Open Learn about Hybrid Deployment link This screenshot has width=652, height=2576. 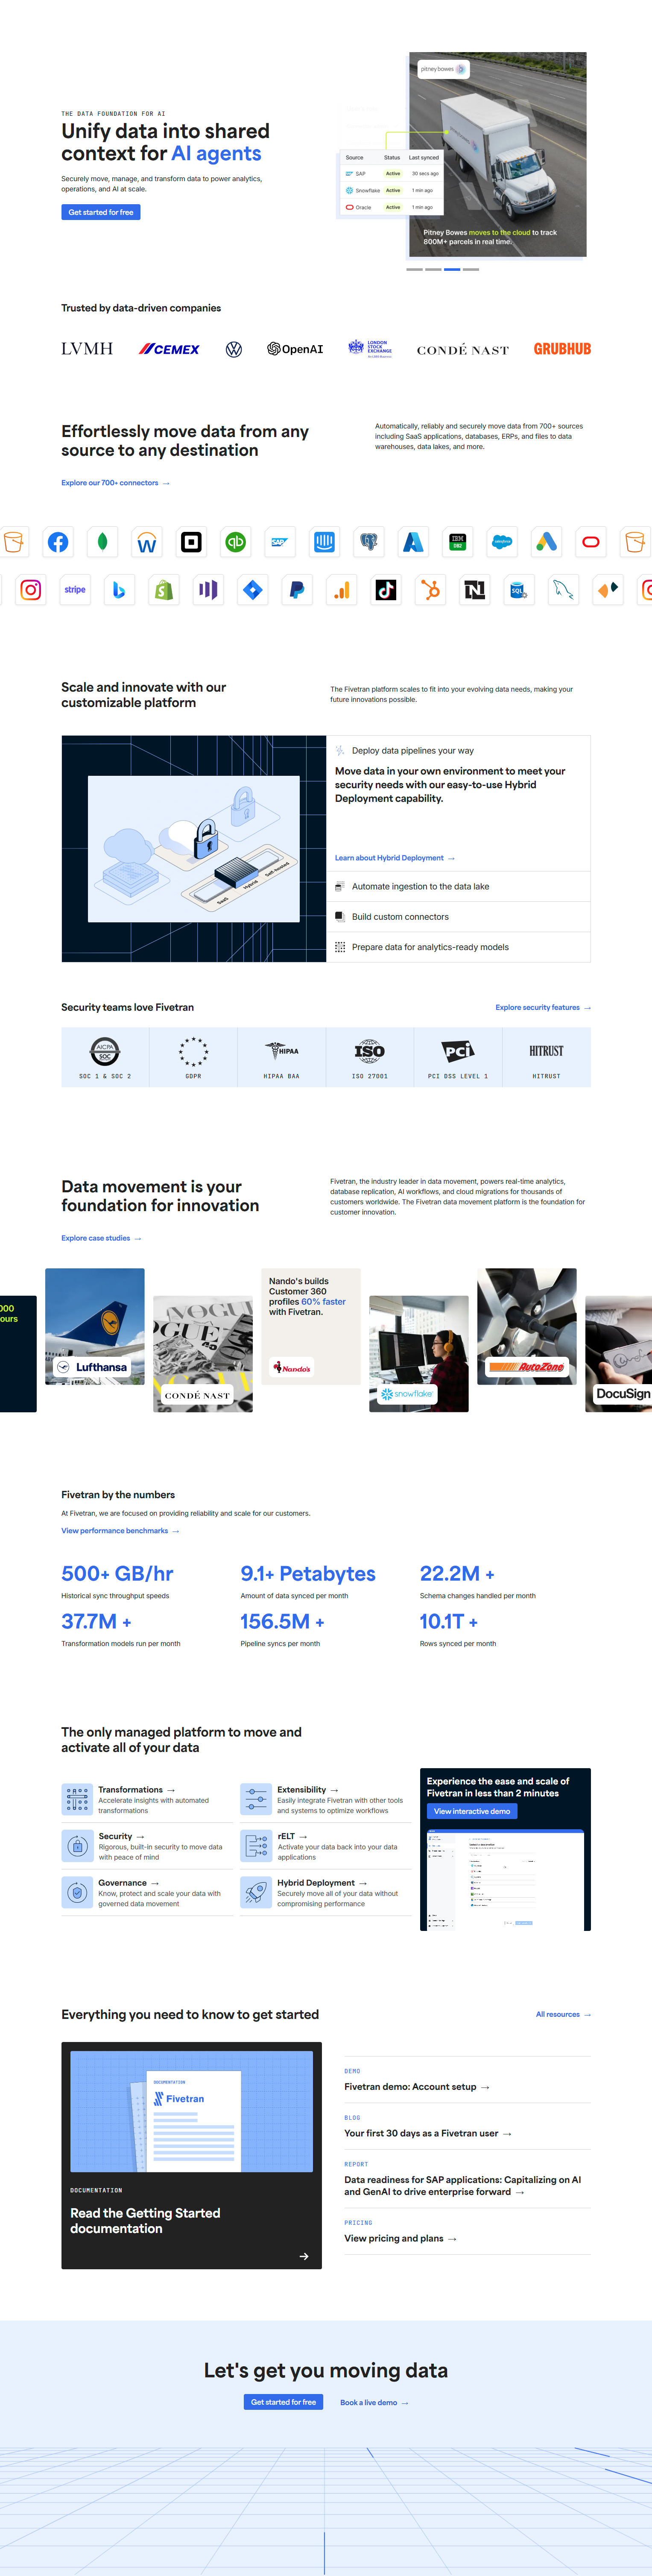tap(395, 858)
